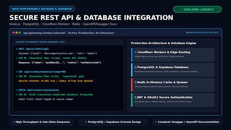Click the Normalized relational schemas description text
Viewport: 231px width, 130px height.
click(166, 71)
